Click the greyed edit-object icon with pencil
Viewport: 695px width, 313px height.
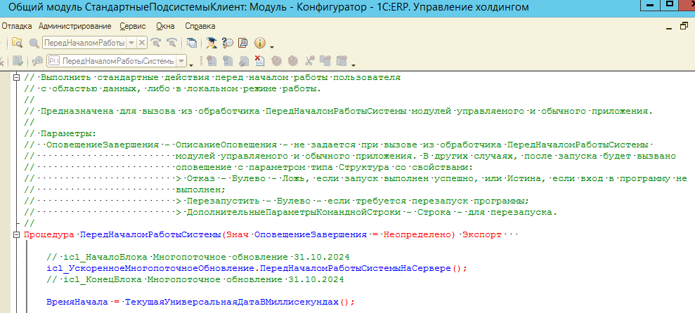pos(244,60)
